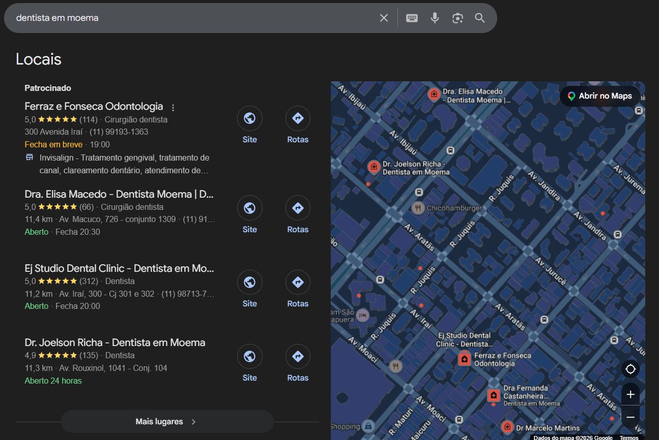This screenshot has height=440, width=659.
Task: Zoom out the map with the minus button
Action: pos(631,417)
